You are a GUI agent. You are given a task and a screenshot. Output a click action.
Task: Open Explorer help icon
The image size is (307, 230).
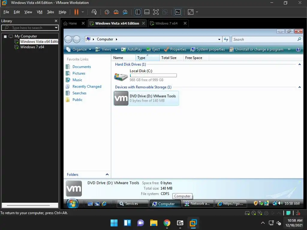(298, 49)
